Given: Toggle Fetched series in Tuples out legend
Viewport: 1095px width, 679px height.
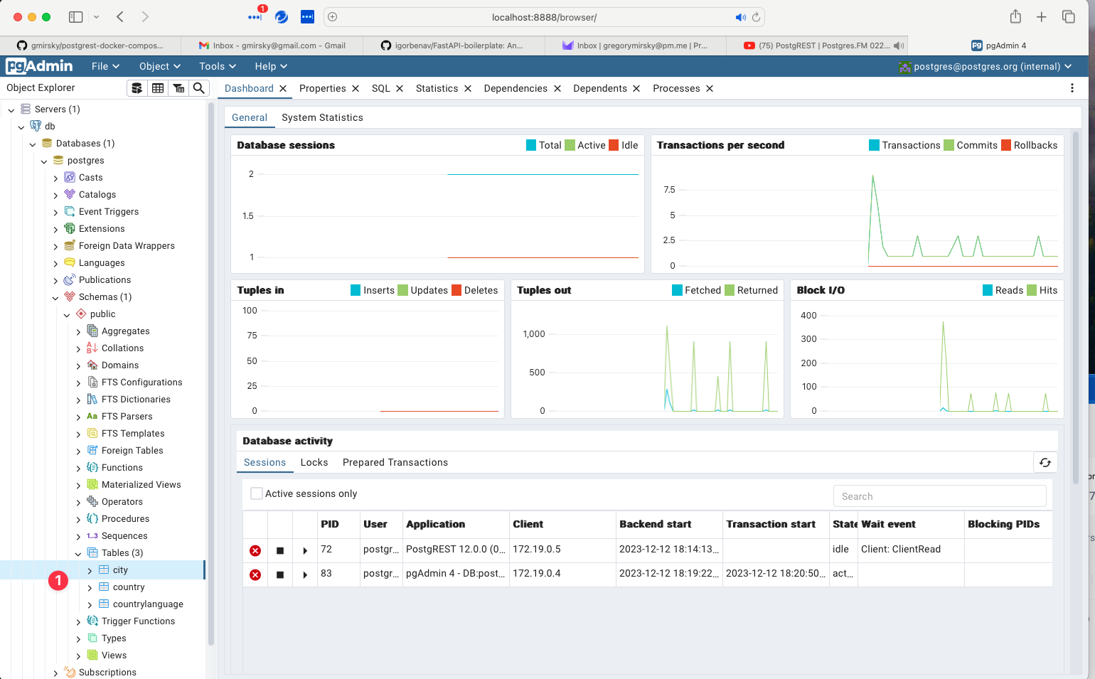Looking at the screenshot, I should (x=697, y=290).
